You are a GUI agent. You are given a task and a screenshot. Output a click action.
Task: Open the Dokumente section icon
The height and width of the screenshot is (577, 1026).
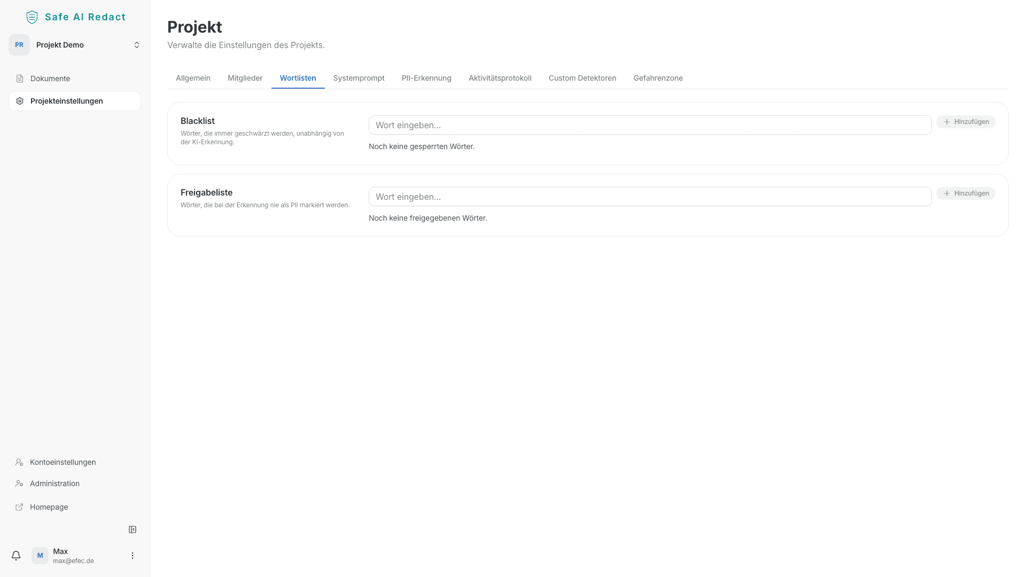(x=20, y=79)
